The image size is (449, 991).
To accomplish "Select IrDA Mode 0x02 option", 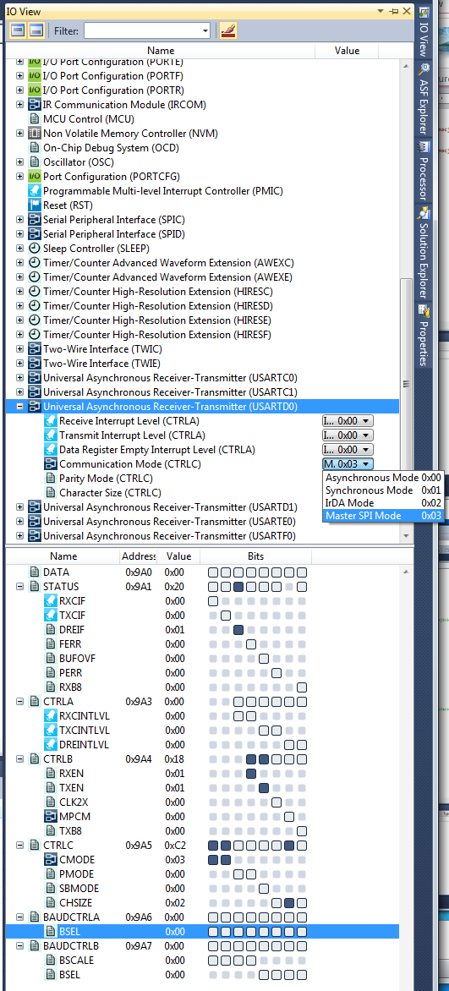I will tap(383, 503).
